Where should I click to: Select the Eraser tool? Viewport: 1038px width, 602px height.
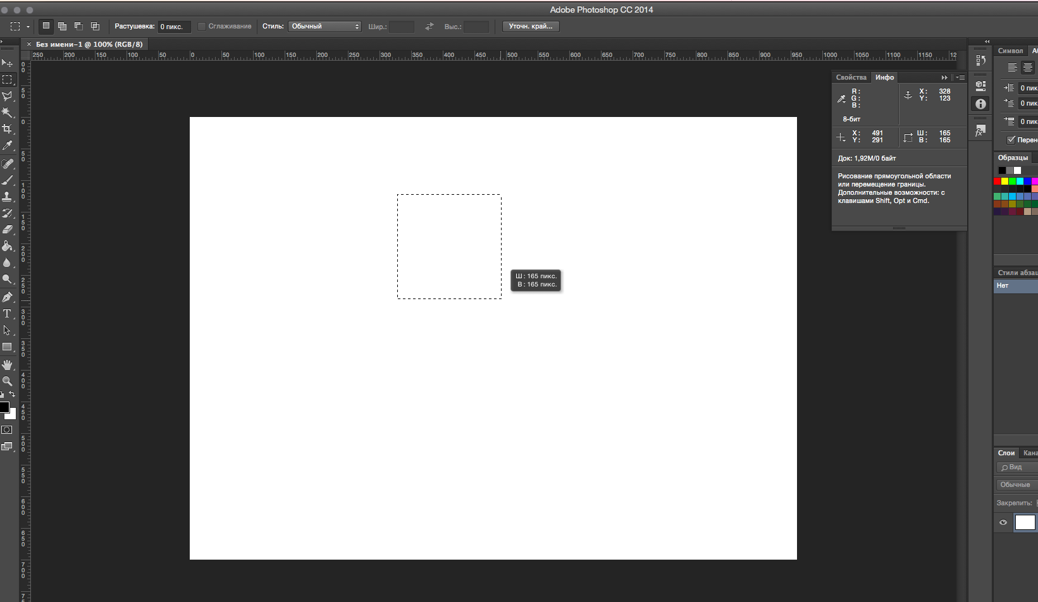point(8,230)
